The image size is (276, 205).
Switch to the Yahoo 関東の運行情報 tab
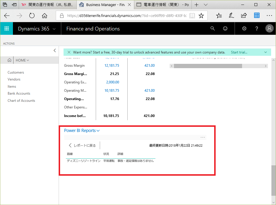tap(48, 5)
